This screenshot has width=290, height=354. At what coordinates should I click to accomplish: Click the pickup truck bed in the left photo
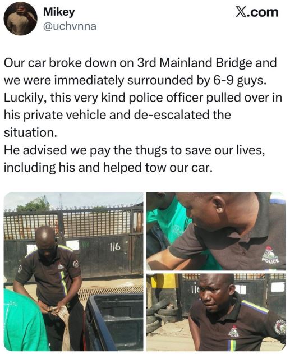(114, 321)
